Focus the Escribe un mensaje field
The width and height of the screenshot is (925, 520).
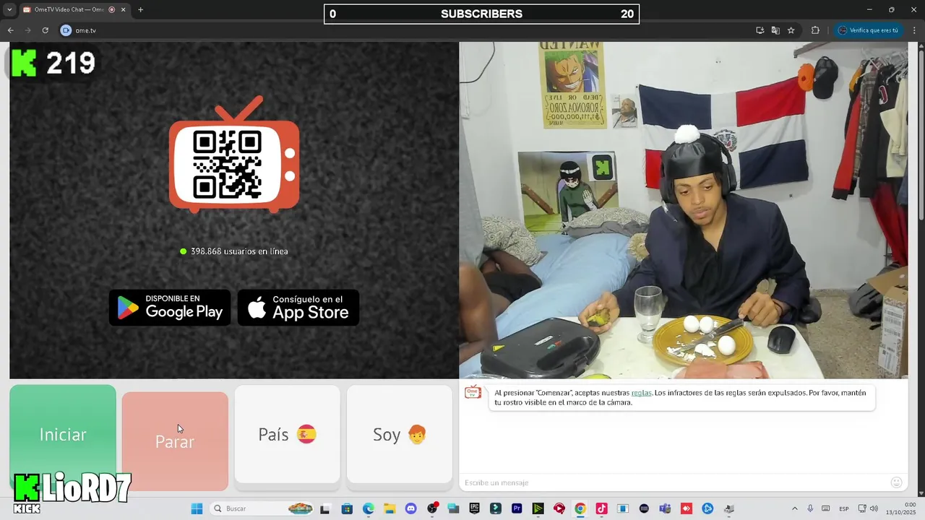point(672,482)
